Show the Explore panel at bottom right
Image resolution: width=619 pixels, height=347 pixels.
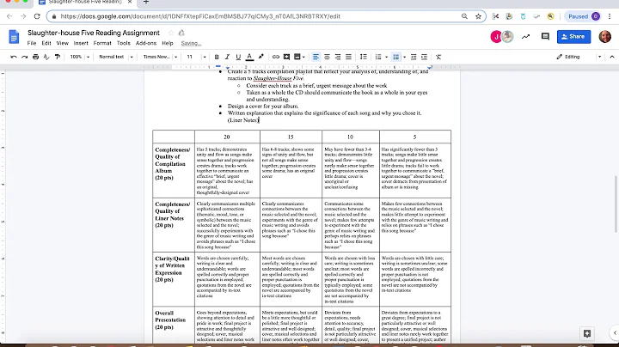tap(587, 333)
